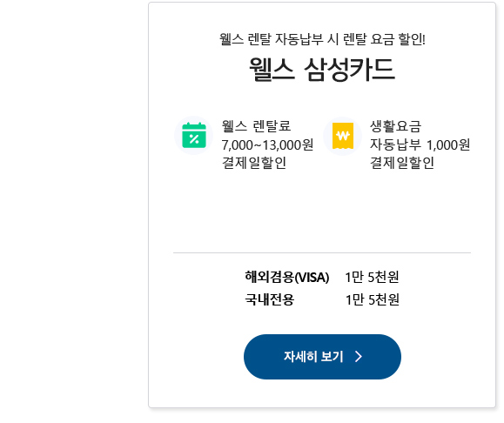Click the yellow won receipt icon
The image size is (504, 423).
[343, 136]
